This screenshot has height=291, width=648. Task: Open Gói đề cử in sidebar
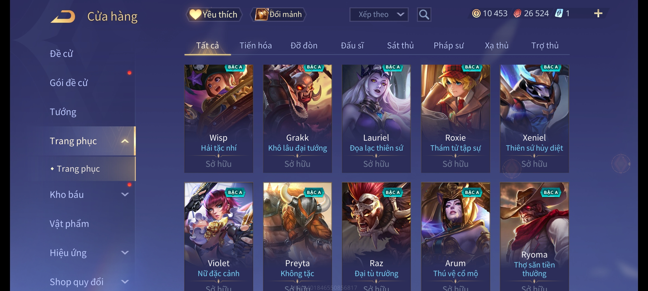[x=69, y=83]
